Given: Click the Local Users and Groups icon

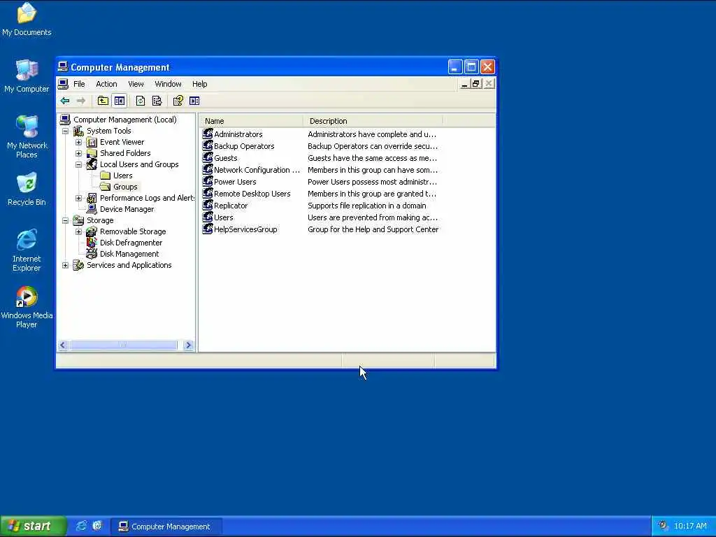Looking at the screenshot, I should 92,164.
